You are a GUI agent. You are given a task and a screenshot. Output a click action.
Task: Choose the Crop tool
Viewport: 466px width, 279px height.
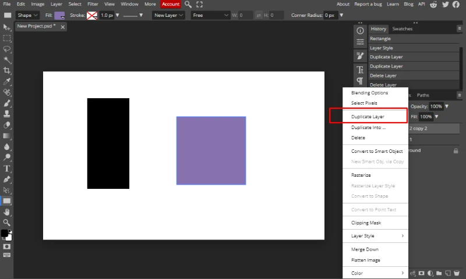(7, 71)
